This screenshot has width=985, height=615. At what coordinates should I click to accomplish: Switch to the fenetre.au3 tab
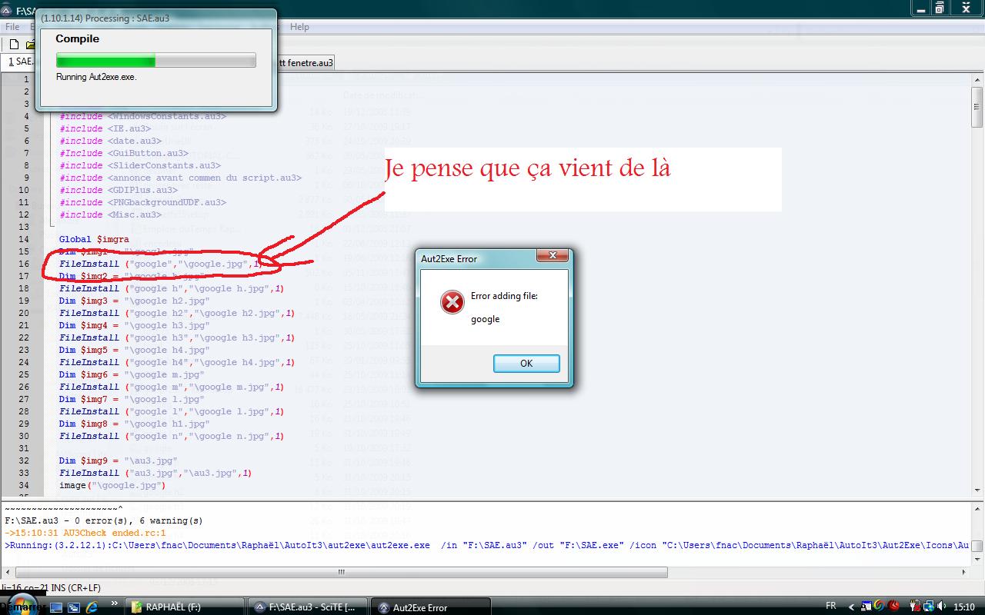(306, 62)
